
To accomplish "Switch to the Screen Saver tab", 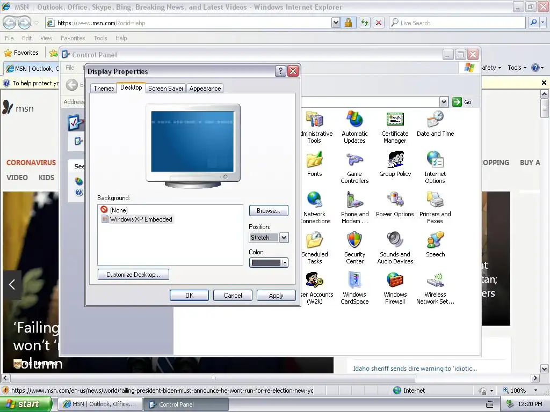I will [x=165, y=89].
